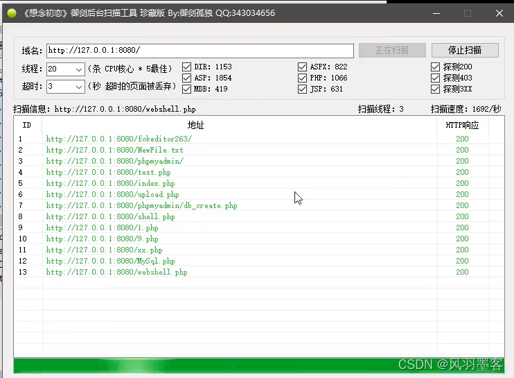Click the 扫描信息 status URL text
514x378 pixels.
pyautogui.click(x=125, y=110)
